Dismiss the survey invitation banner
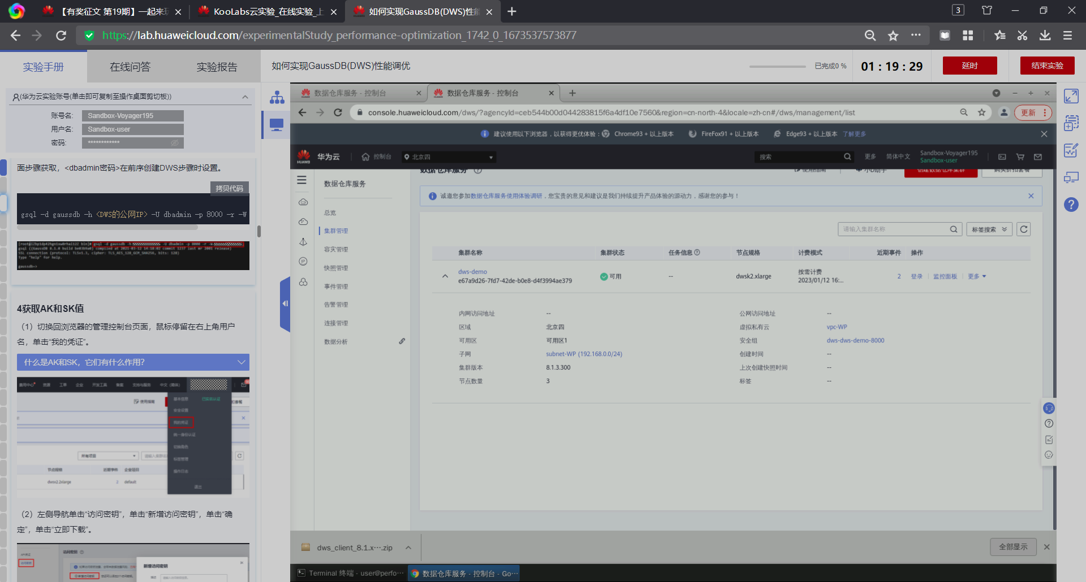The height and width of the screenshot is (582, 1086). click(x=1031, y=196)
